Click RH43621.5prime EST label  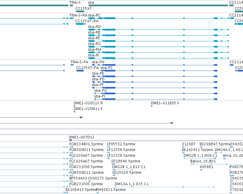pyautogui.click(x=111, y=190)
